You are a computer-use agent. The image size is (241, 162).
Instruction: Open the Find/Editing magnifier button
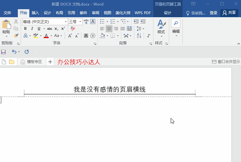click(176, 23)
